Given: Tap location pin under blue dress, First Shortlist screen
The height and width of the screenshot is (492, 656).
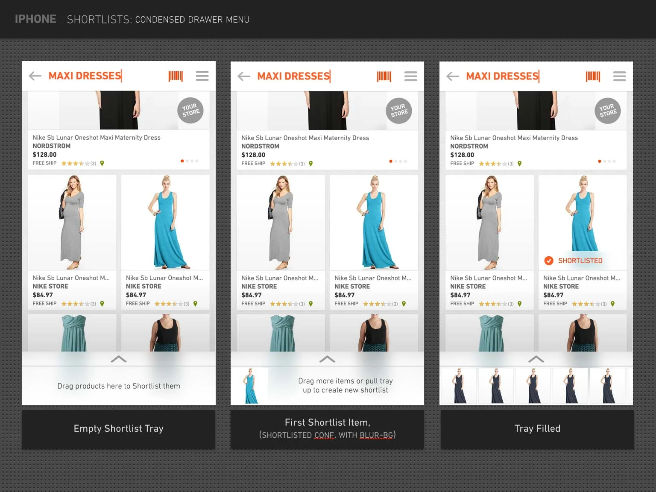Looking at the screenshot, I should 404,304.
